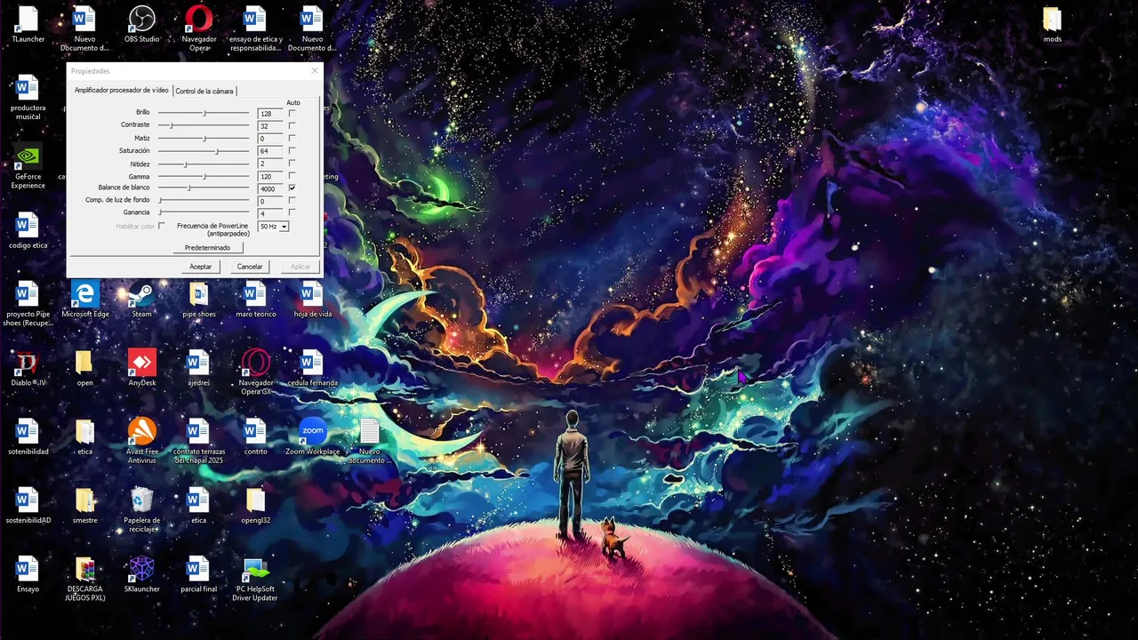Open Avast Free Antivirus shortcut

[x=141, y=441]
